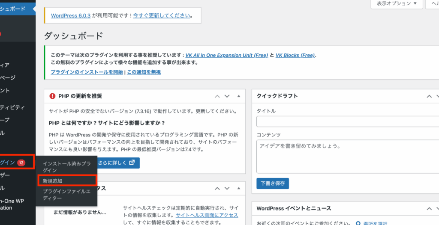Open the VK Blocks (Free) link
The image size is (439, 225).
click(295, 55)
